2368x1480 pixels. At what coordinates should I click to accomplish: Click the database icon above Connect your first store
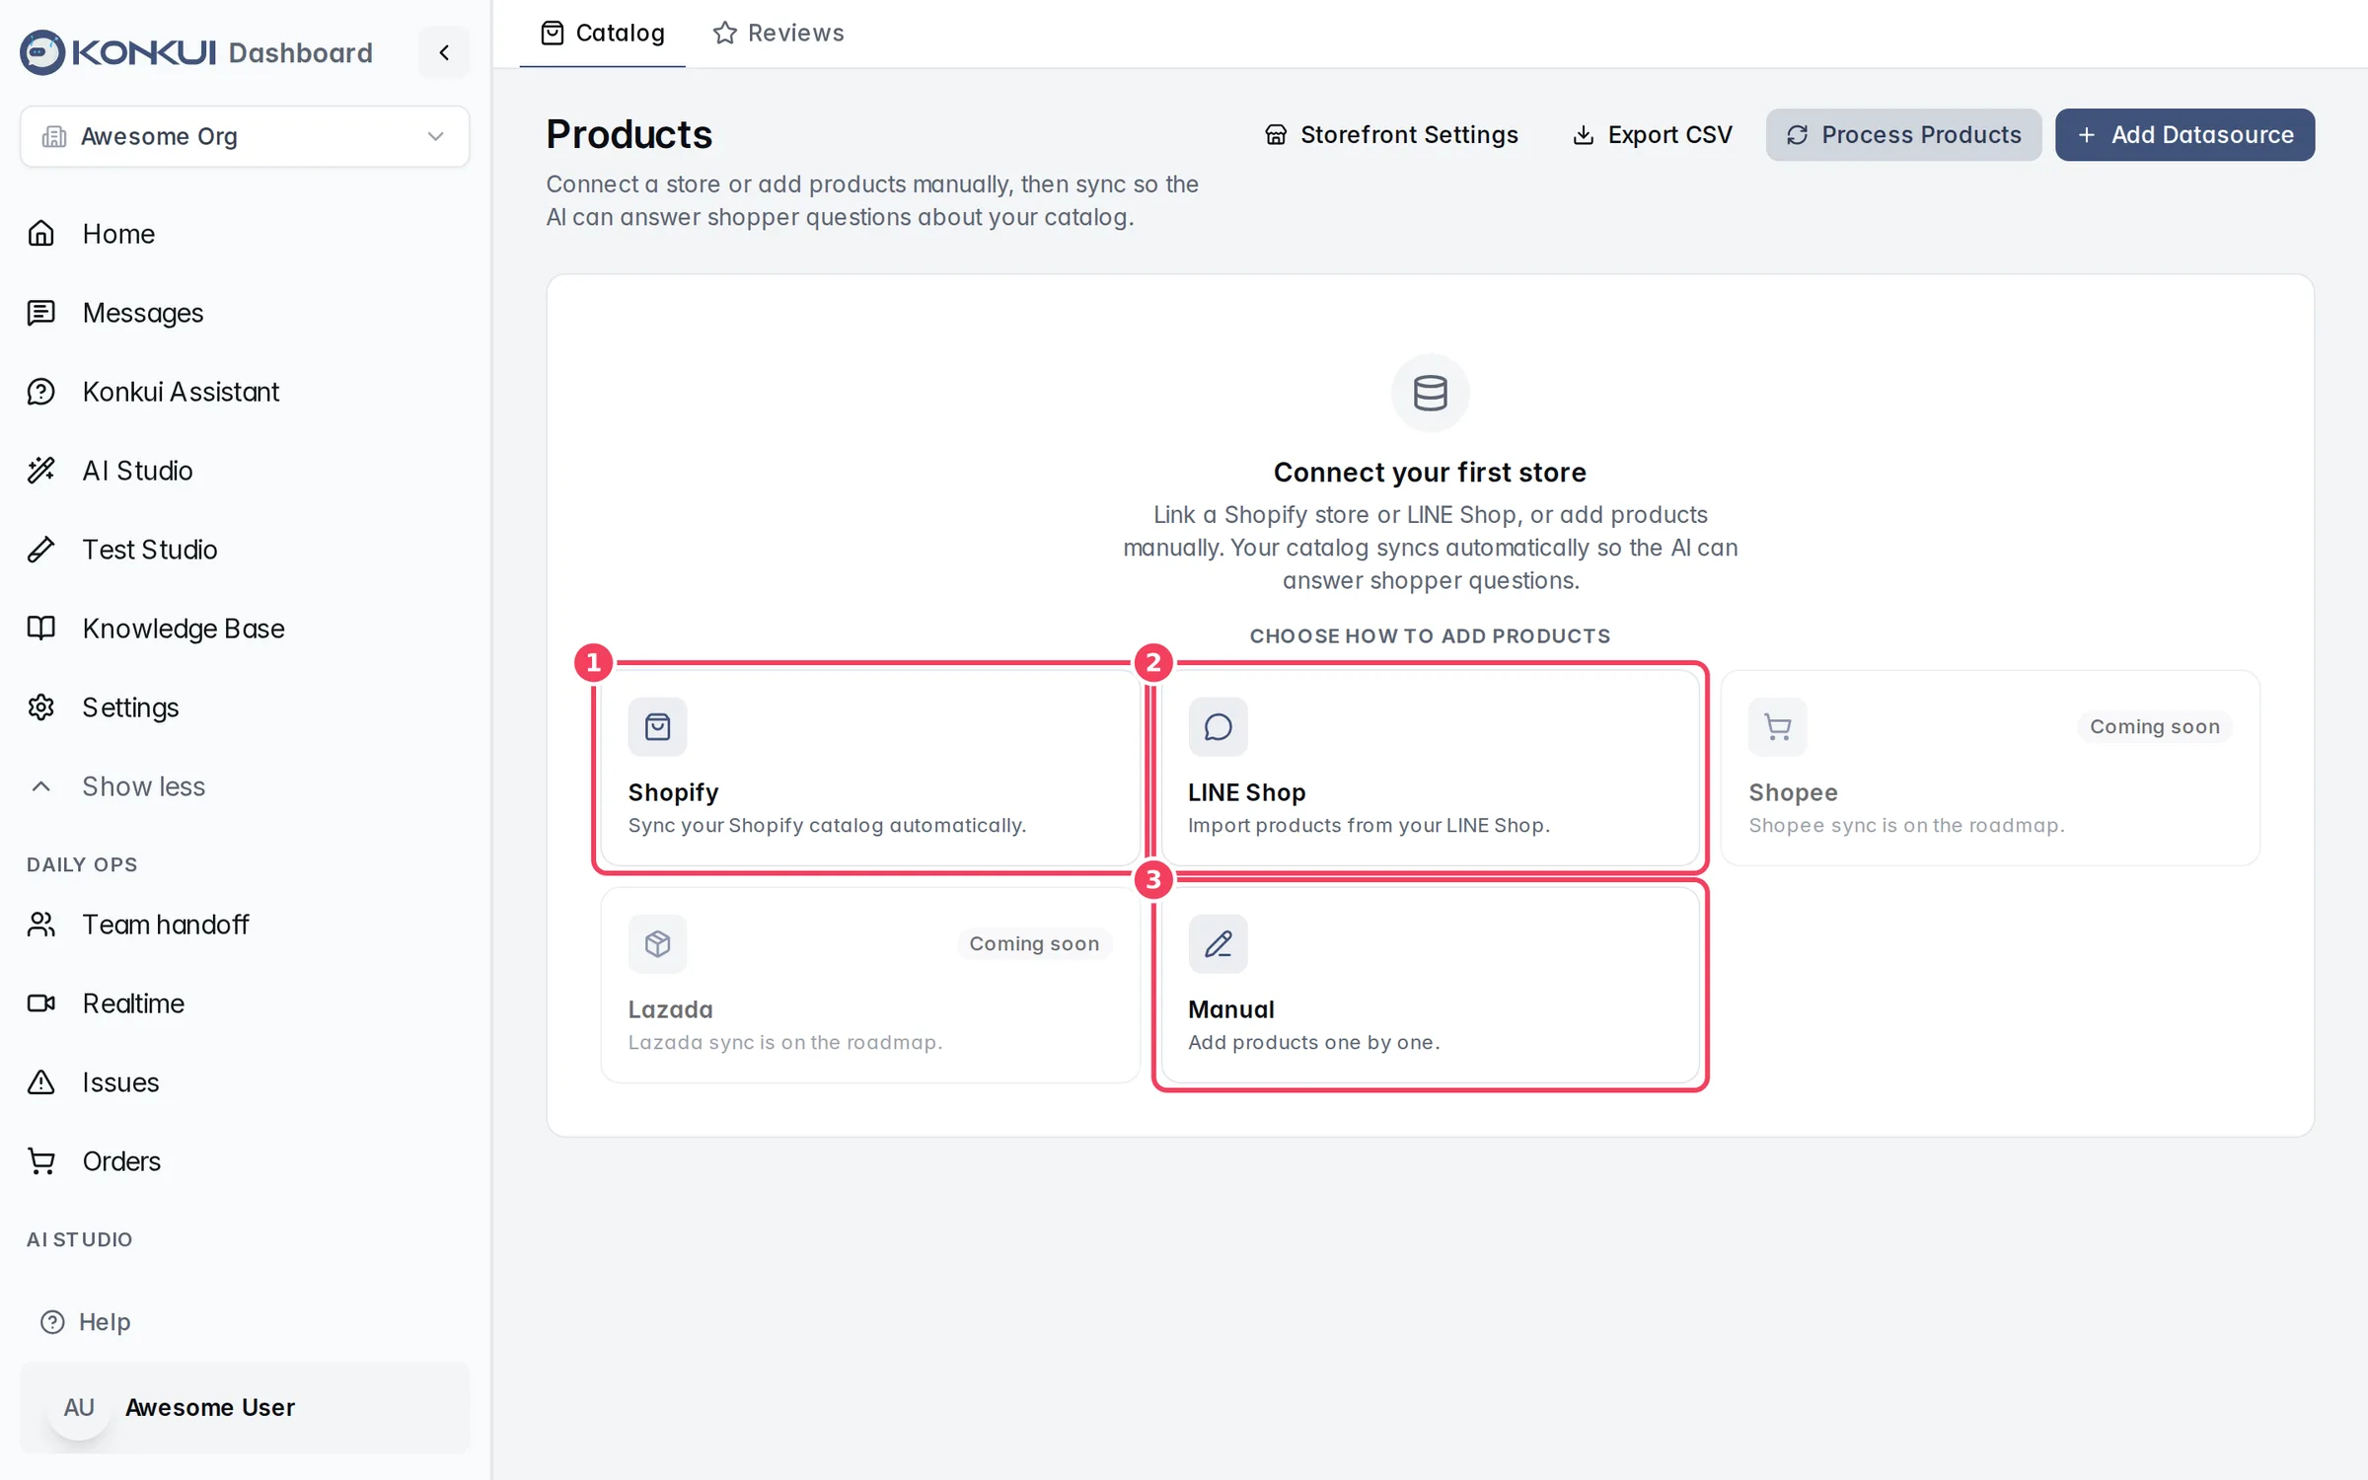coord(1431,393)
